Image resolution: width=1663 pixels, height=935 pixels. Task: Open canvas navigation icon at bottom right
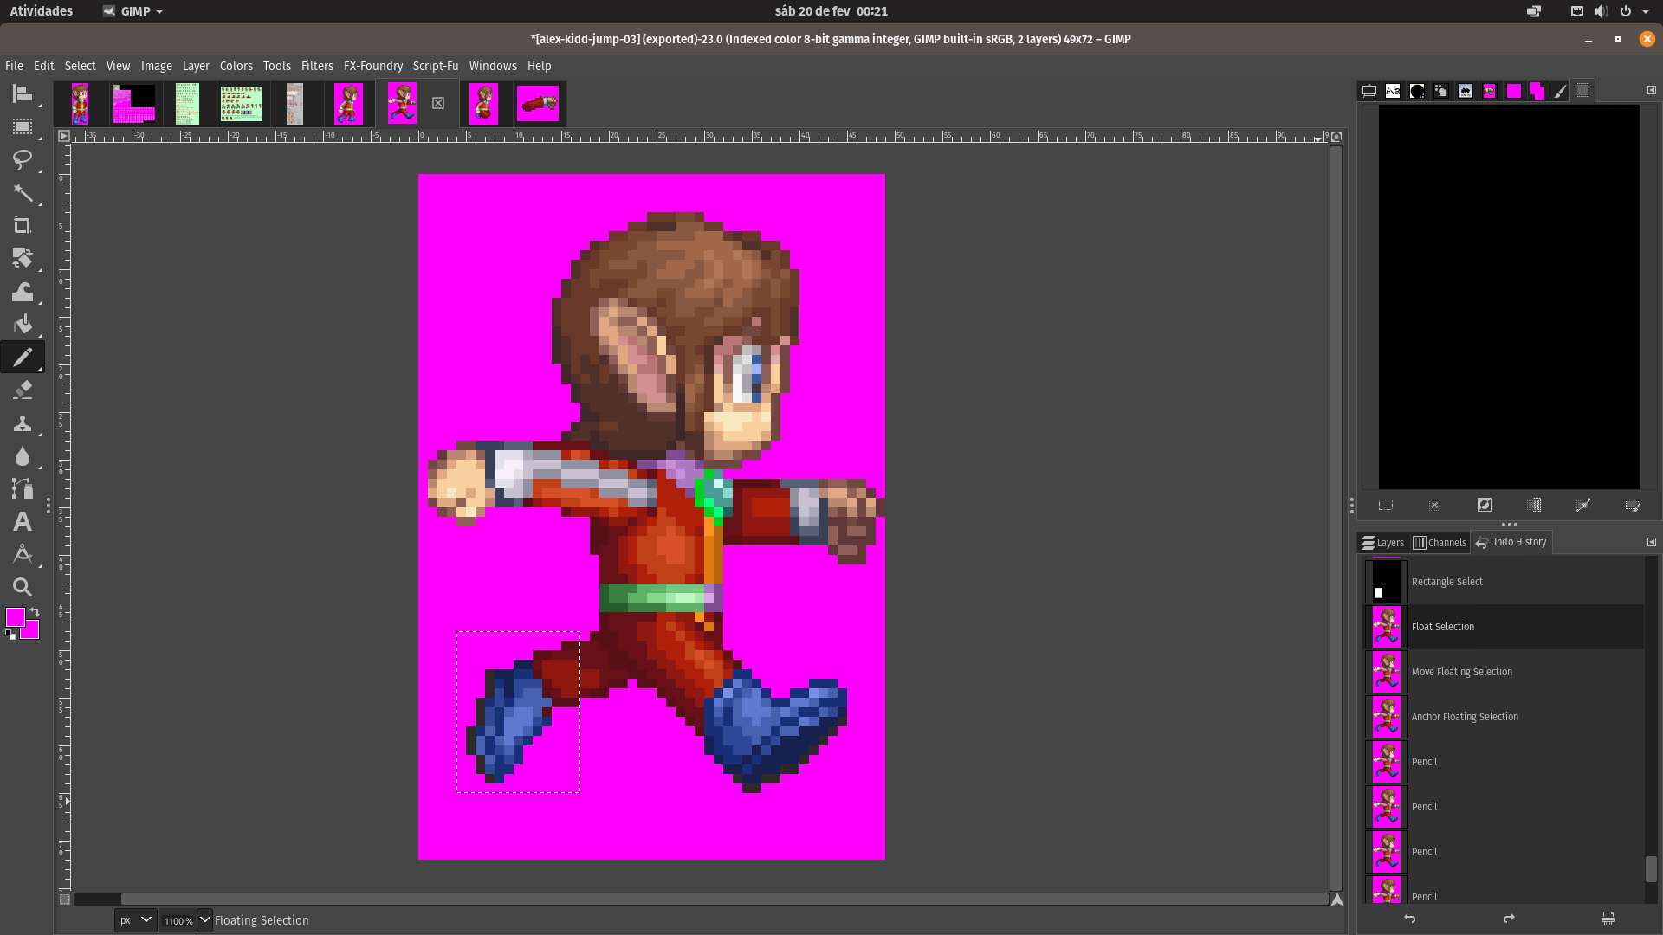point(1336,900)
